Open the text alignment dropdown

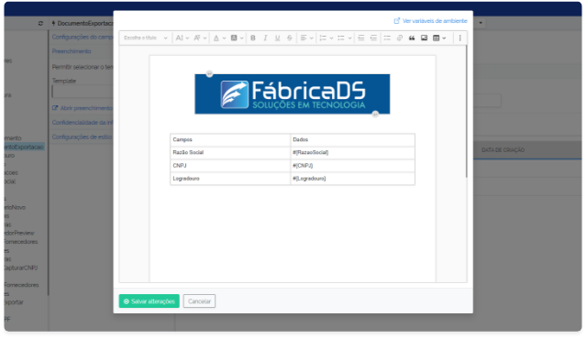(x=307, y=38)
